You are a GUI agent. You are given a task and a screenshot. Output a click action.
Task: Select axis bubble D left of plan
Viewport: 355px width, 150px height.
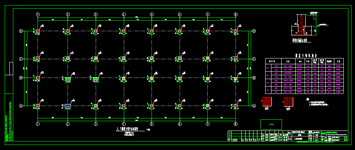pyautogui.click(x=21, y=31)
